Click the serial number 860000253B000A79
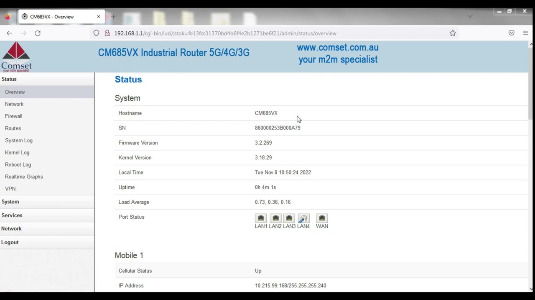Image resolution: width=535 pixels, height=300 pixels. coord(278,128)
